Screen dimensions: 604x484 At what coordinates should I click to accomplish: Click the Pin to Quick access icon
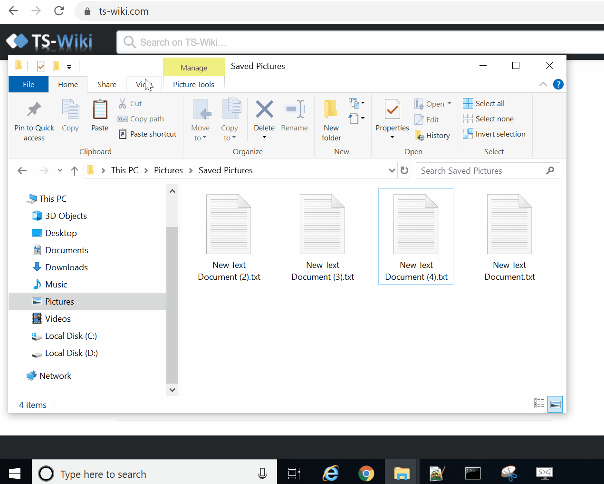point(34,109)
